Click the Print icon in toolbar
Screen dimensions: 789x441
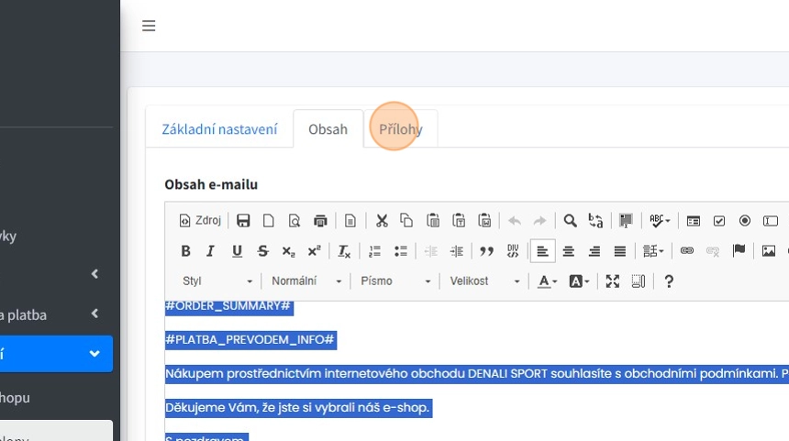pos(320,221)
